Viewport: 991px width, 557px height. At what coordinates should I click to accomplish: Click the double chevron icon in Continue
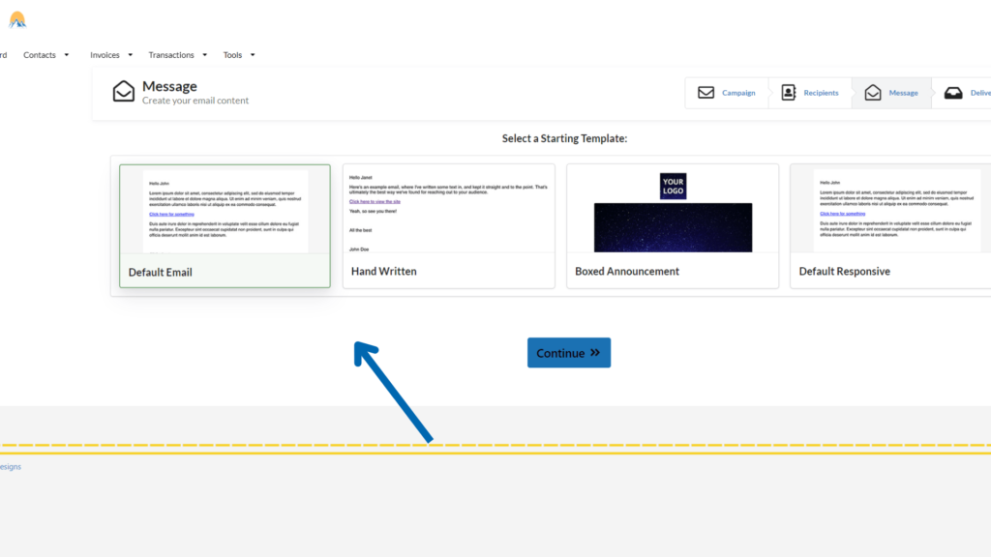tap(595, 353)
